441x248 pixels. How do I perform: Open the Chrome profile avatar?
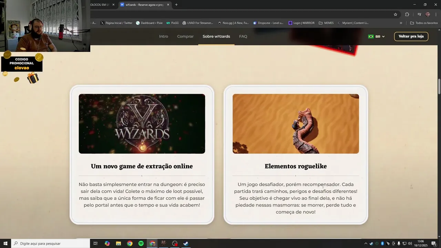coord(428,14)
